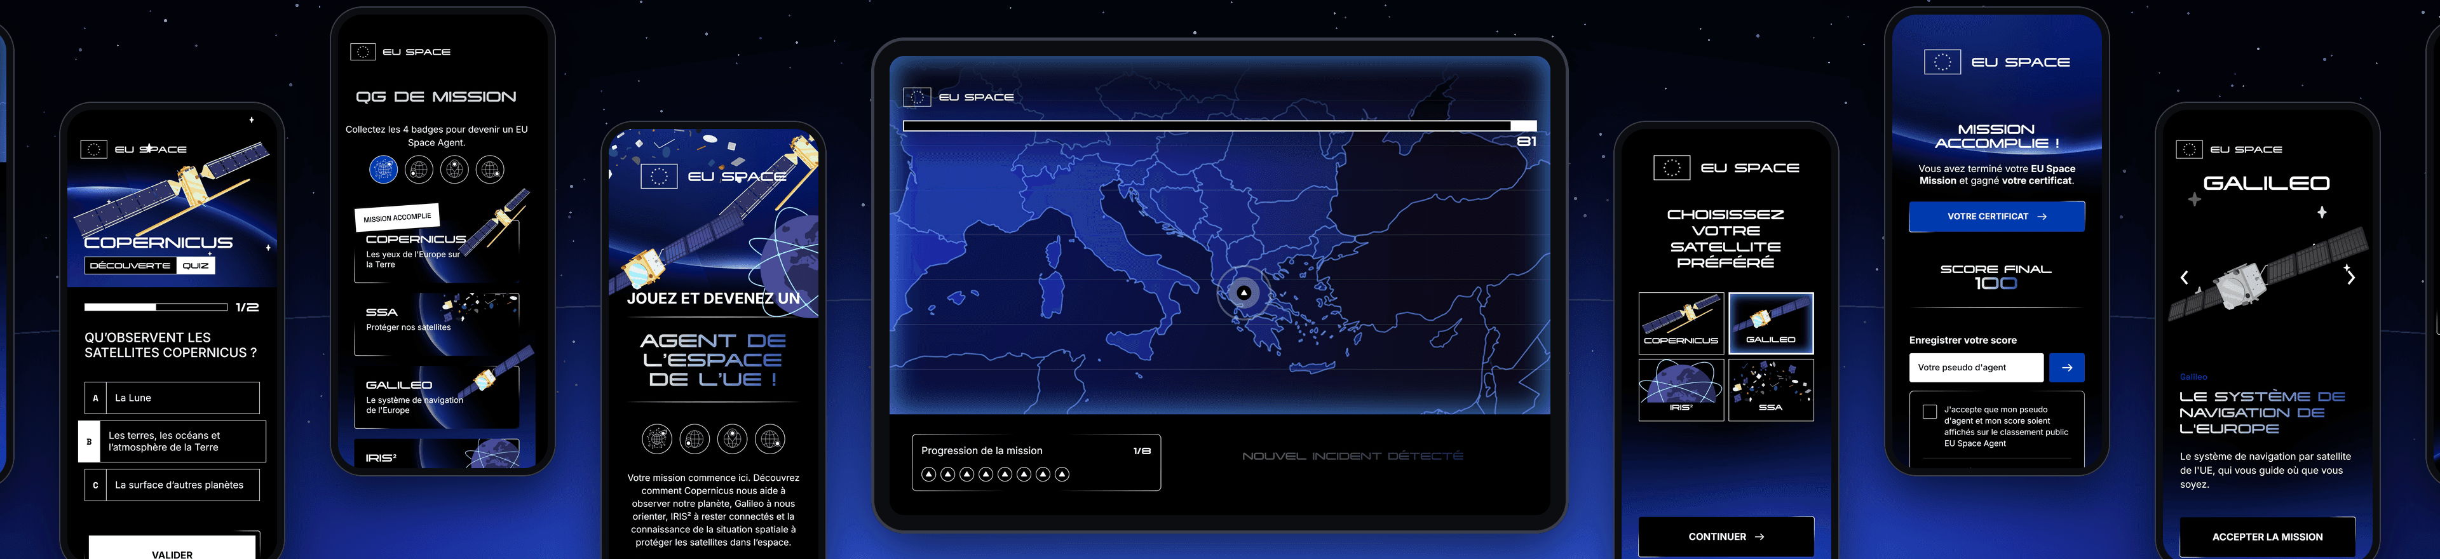The height and width of the screenshot is (559, 2440).
Task: Pick the Galileo satellite thumbnail
Action: point(1770,323)
